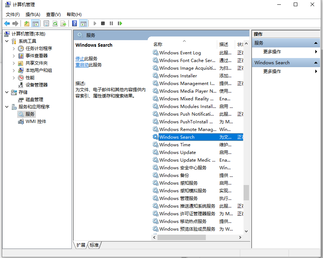Click the 重启动 service link
Screen dimensions: 323x258
[x=82, y=65]
